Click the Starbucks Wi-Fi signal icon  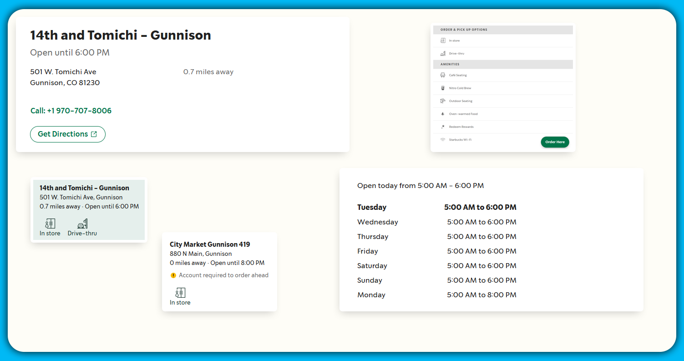click(443, 140)
